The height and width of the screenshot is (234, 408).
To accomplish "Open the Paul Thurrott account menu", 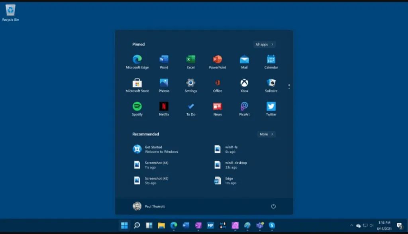I will [x=148, y=206].
